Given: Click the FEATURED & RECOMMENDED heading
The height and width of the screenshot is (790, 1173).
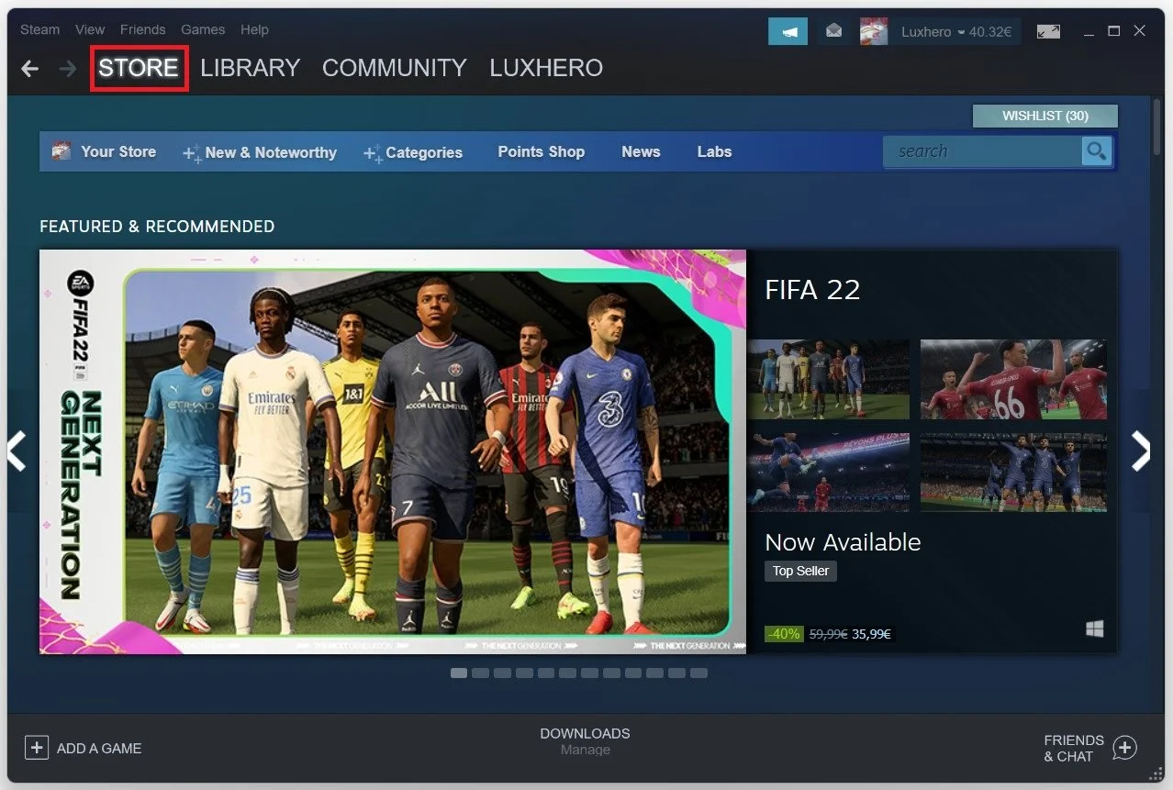Looking at the screenshot, I should (157, 226).
